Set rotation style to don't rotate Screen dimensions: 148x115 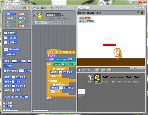pyautogui.click(x=34, y=18)
